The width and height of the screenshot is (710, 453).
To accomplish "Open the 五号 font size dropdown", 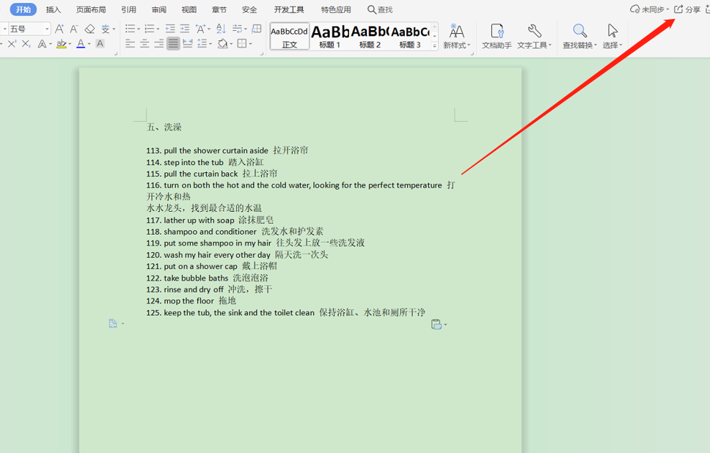I will tap(48, 29).
